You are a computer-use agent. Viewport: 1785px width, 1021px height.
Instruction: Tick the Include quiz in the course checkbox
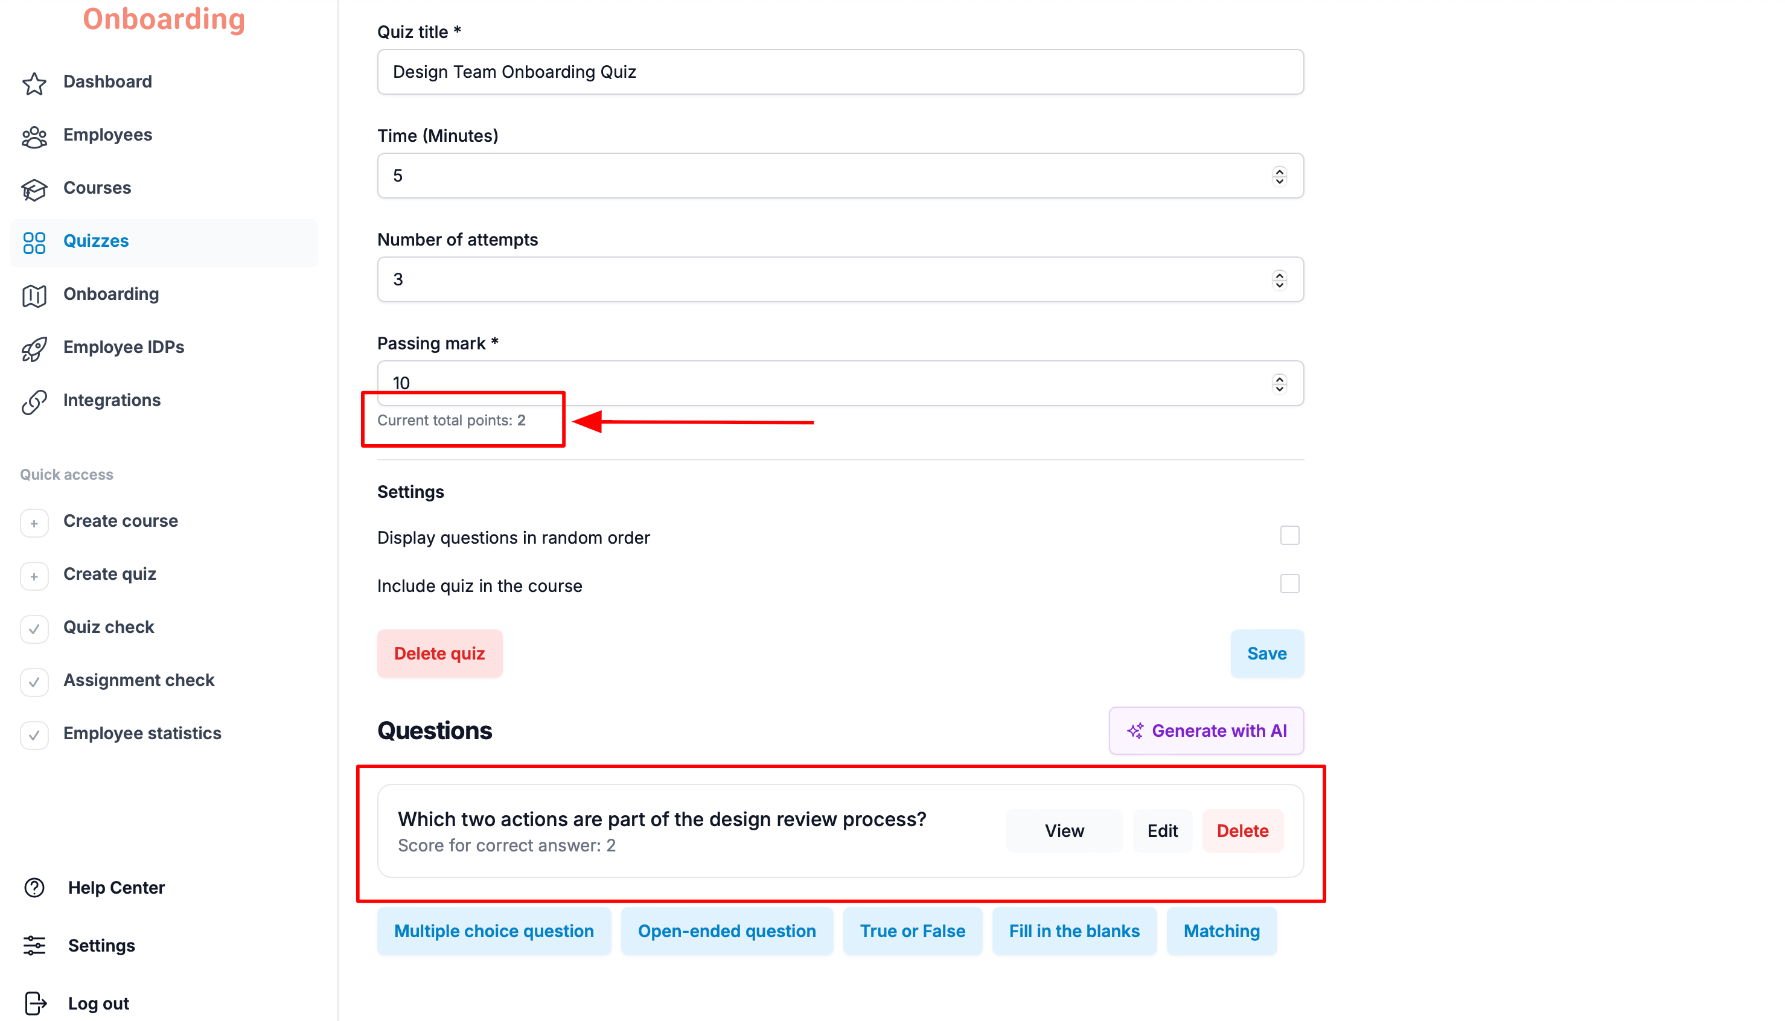coord(1288,584)
